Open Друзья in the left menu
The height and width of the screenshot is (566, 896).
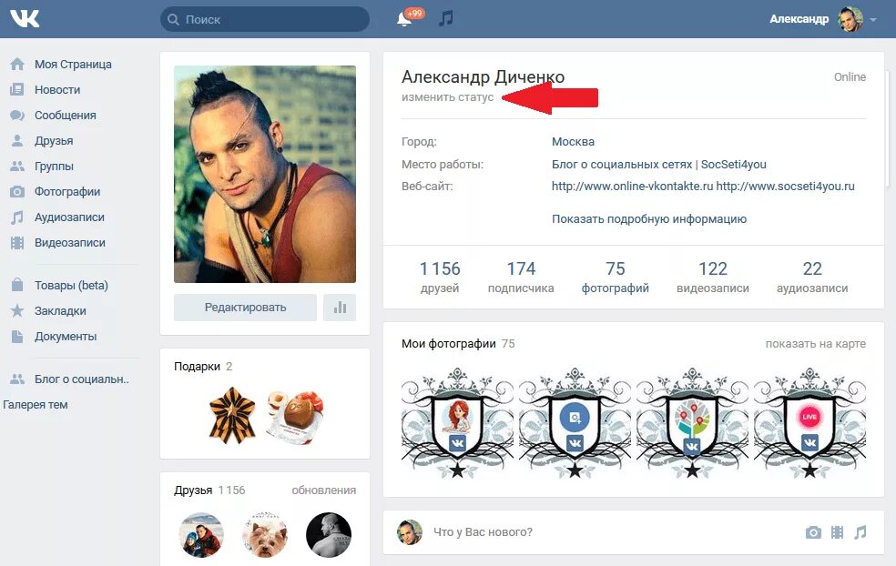pos(54,140)
